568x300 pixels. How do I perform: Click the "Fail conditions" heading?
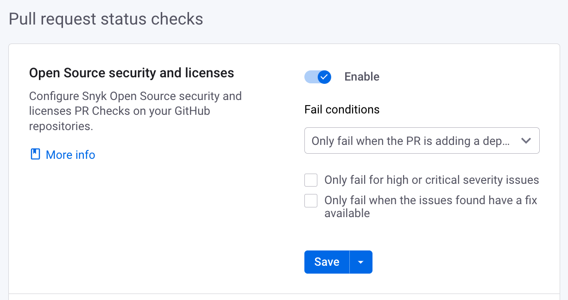[342, 109]
